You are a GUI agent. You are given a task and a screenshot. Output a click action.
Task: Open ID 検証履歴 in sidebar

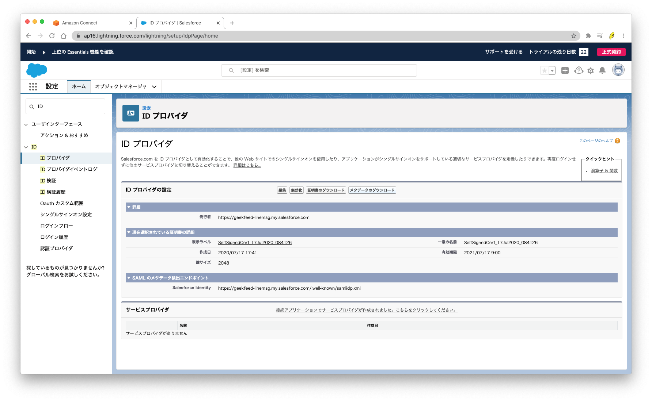tap(53, 192)
